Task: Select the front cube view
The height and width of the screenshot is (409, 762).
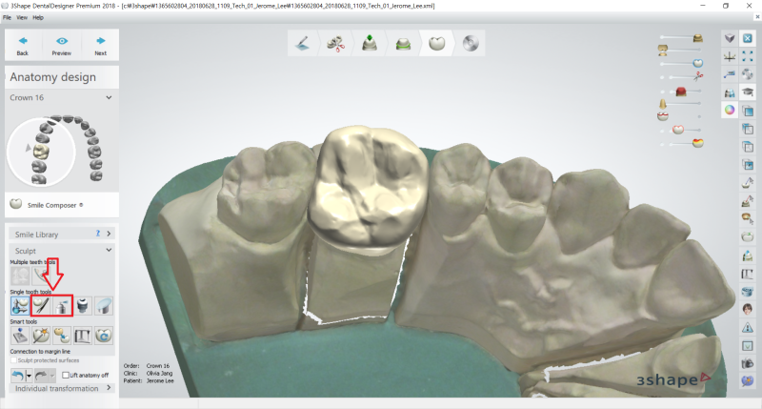Action: coord(748,111)
